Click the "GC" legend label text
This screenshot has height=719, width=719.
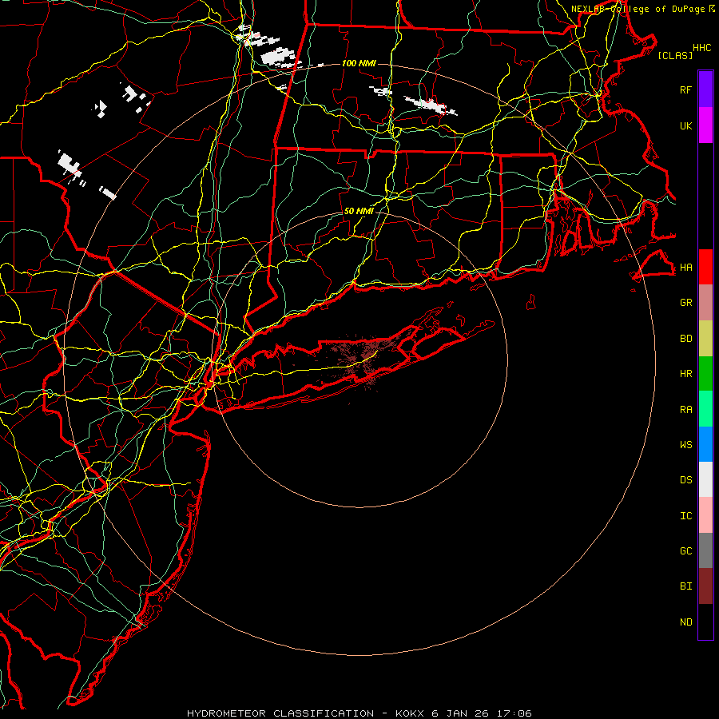(686, 551)
